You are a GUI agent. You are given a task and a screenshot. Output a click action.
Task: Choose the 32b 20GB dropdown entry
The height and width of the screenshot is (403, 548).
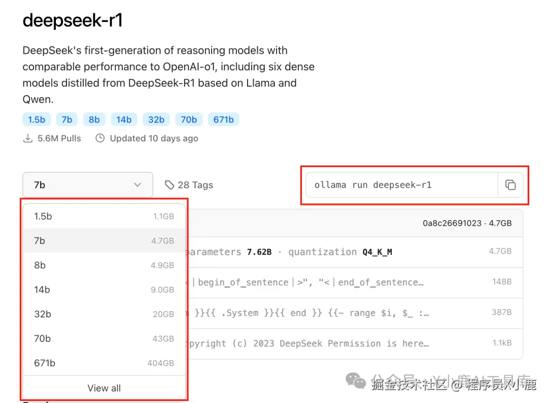(x=104, y=314)
